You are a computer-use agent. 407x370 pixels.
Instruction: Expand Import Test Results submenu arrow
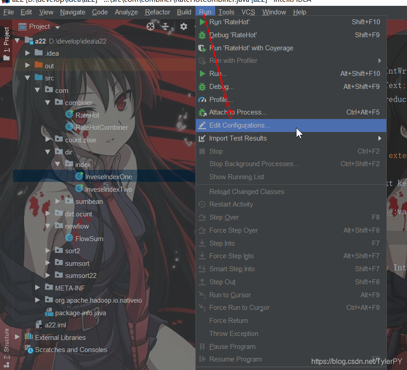[x=380, y=138]
